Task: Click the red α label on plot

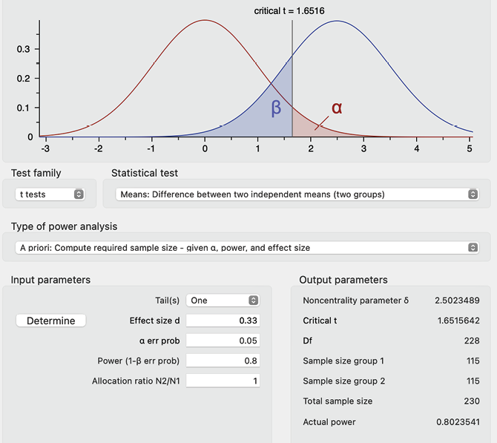Action: tap(337, 108)
